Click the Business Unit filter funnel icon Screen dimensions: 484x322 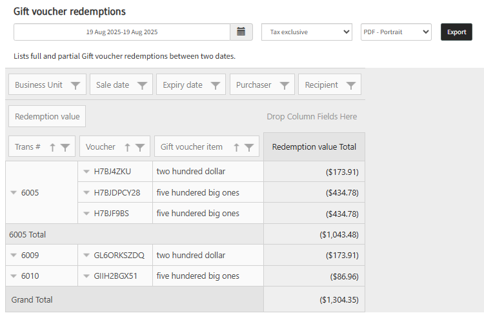76,85
